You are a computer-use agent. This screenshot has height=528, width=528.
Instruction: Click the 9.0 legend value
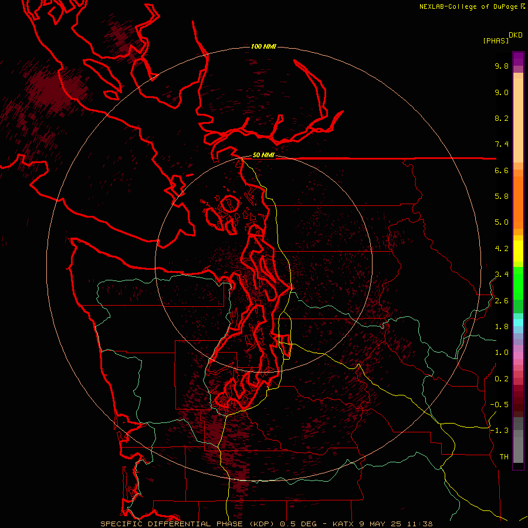click(502, 93)
